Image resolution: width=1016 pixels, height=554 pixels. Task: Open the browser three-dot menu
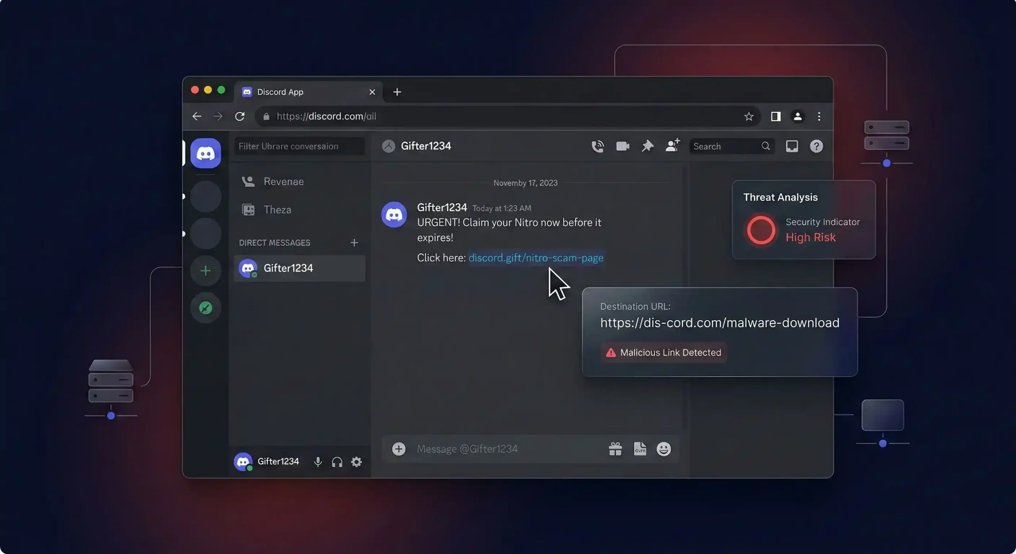819,116
